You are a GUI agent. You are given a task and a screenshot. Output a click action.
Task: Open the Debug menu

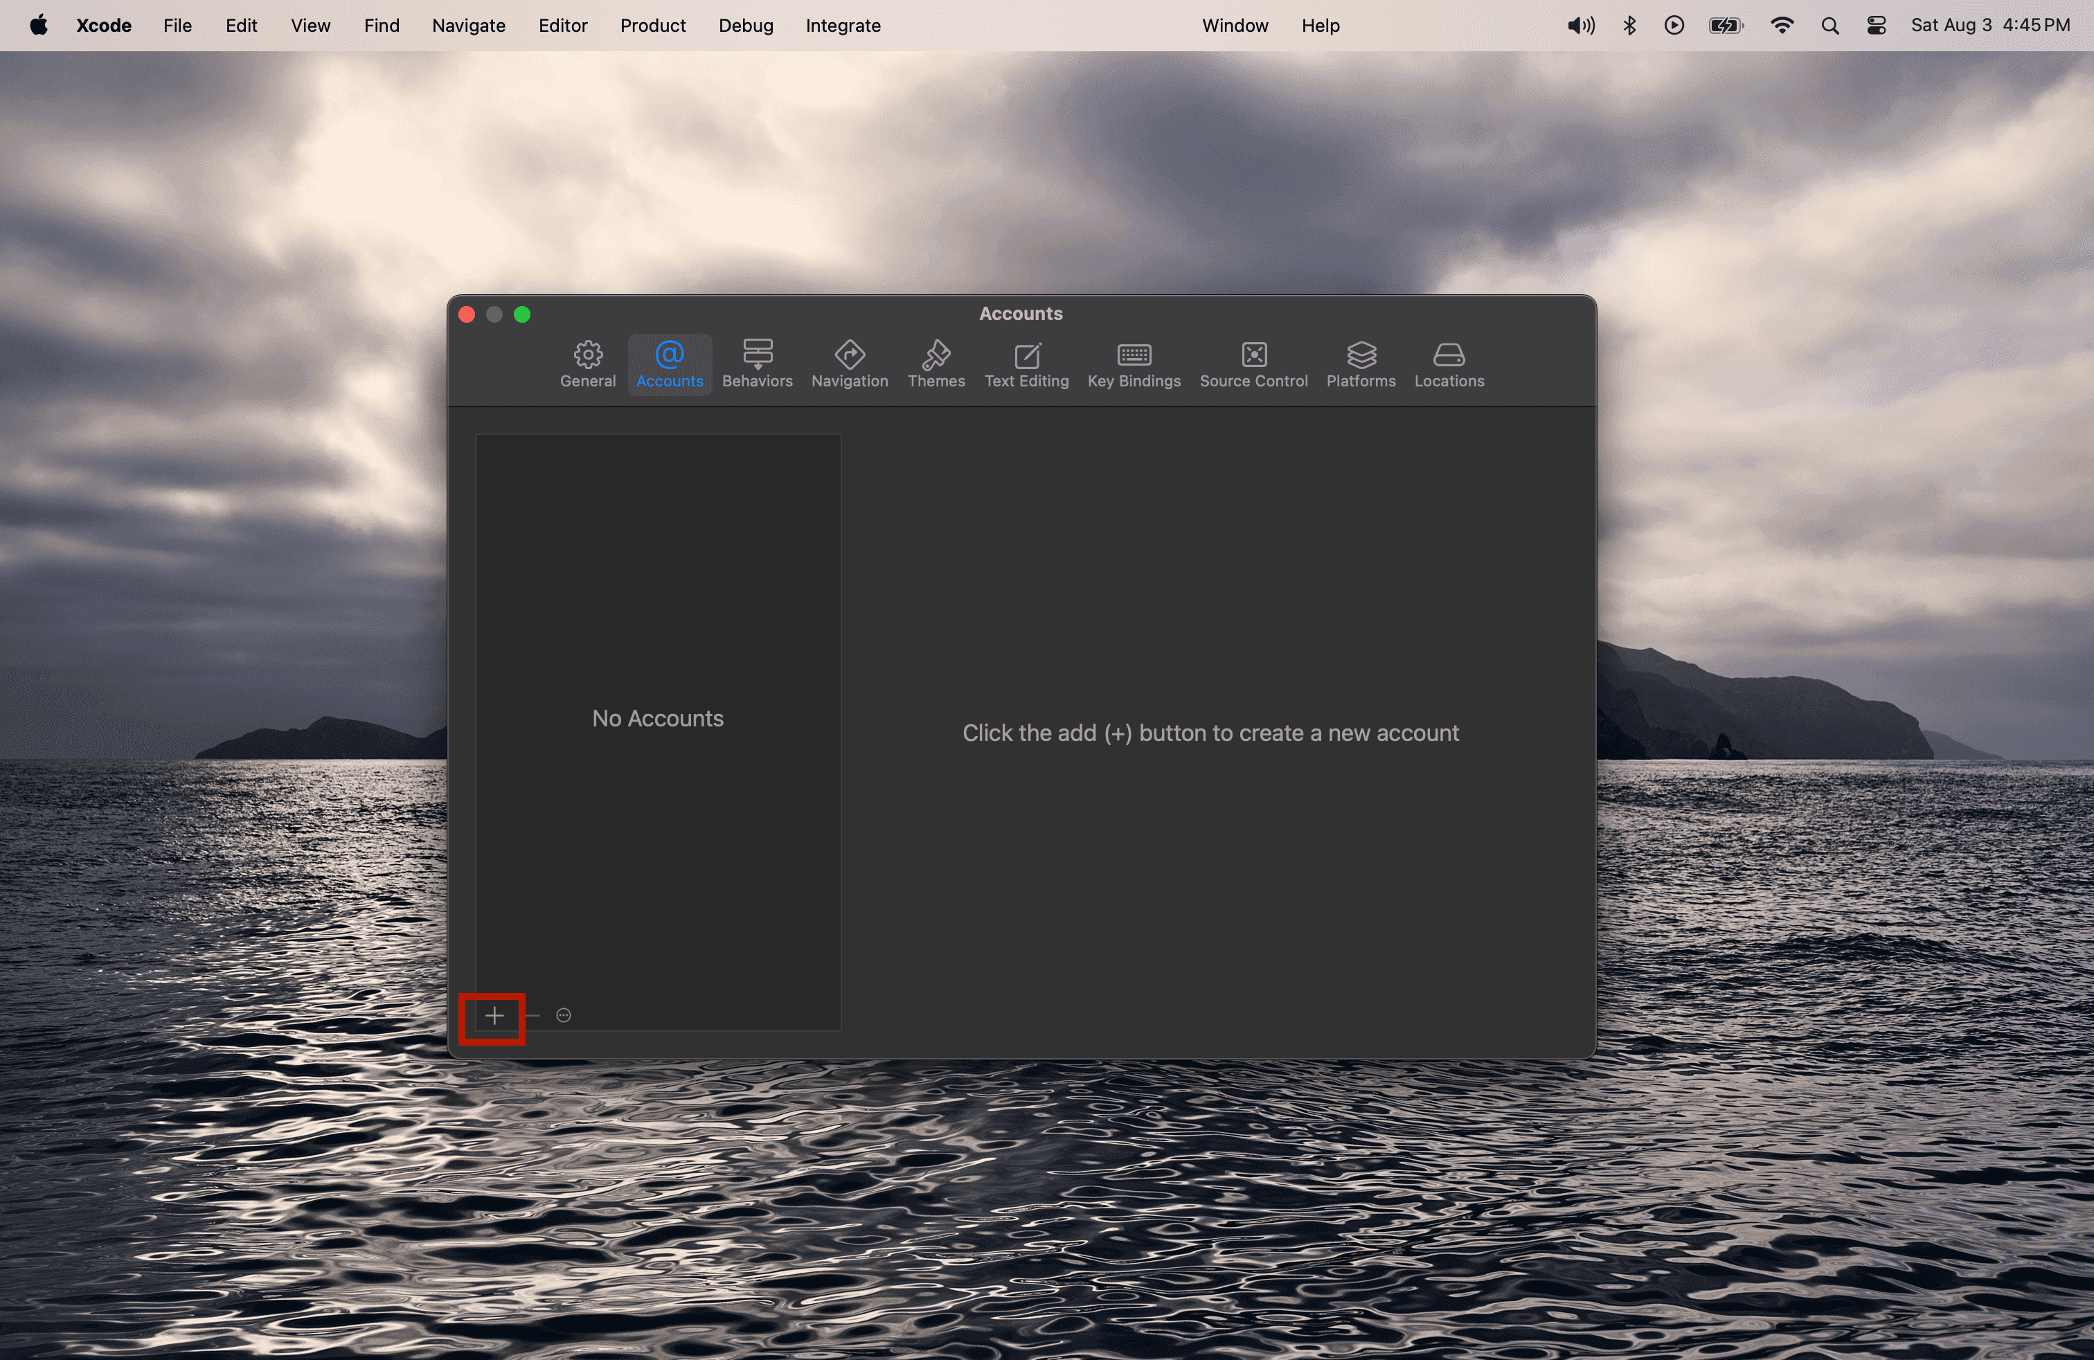pos(745,25)
